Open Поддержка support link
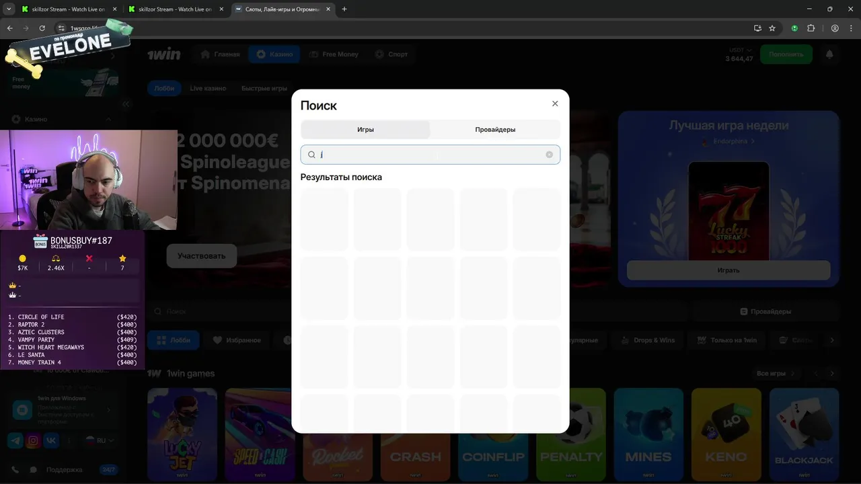The height and width of the screenshot is (484, 861). tap(65, 470)
